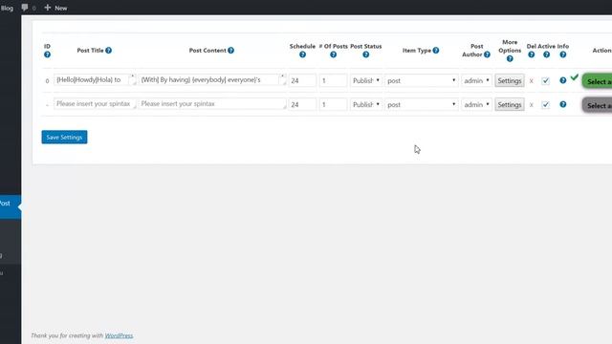612x344 pixels.
Task: Delete the empty spintax row with X
Action: [x=532, y=105]
